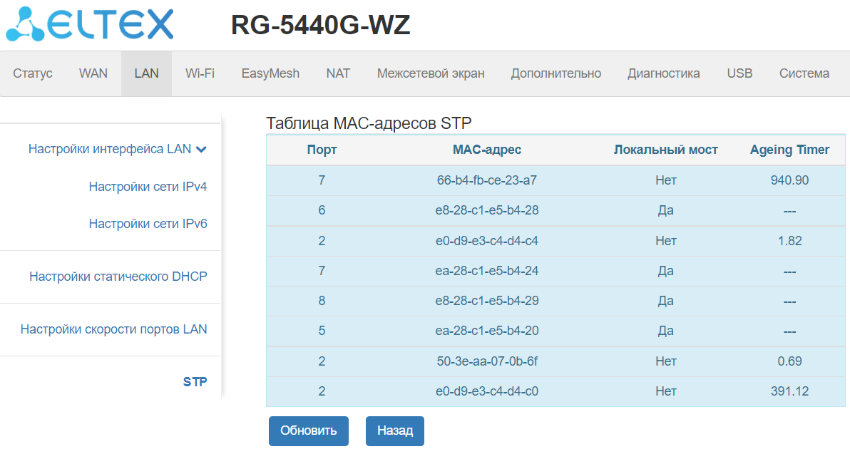Click the Ageing Timer column header
Viewport: 850px width, 454px height.
click(x=790, y=150)
